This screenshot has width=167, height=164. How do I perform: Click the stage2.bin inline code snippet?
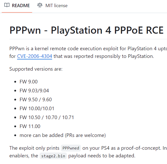53,156
